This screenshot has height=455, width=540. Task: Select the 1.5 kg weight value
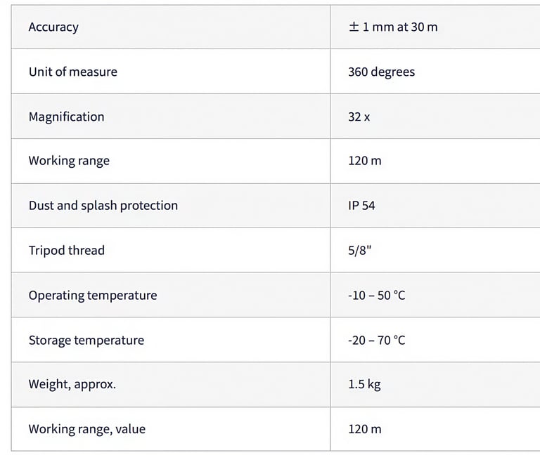pyautogui.click(x=364, y=384)
